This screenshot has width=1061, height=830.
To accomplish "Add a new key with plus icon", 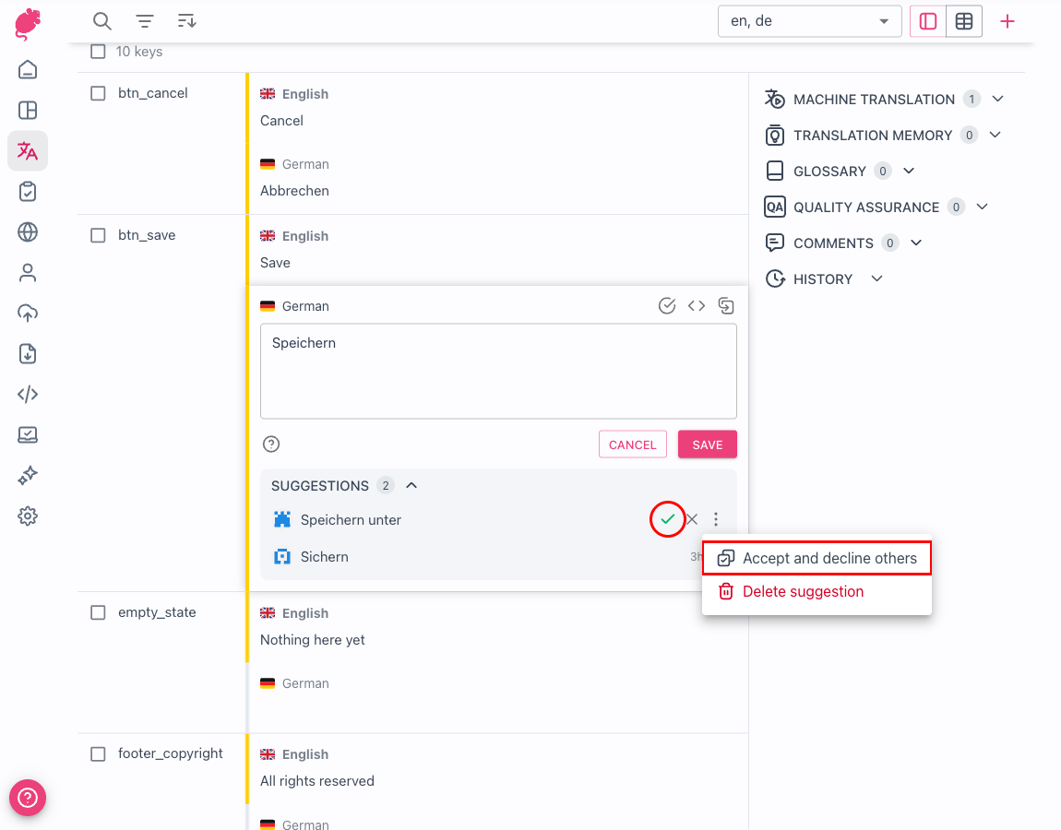I will tap(1007, 21).
